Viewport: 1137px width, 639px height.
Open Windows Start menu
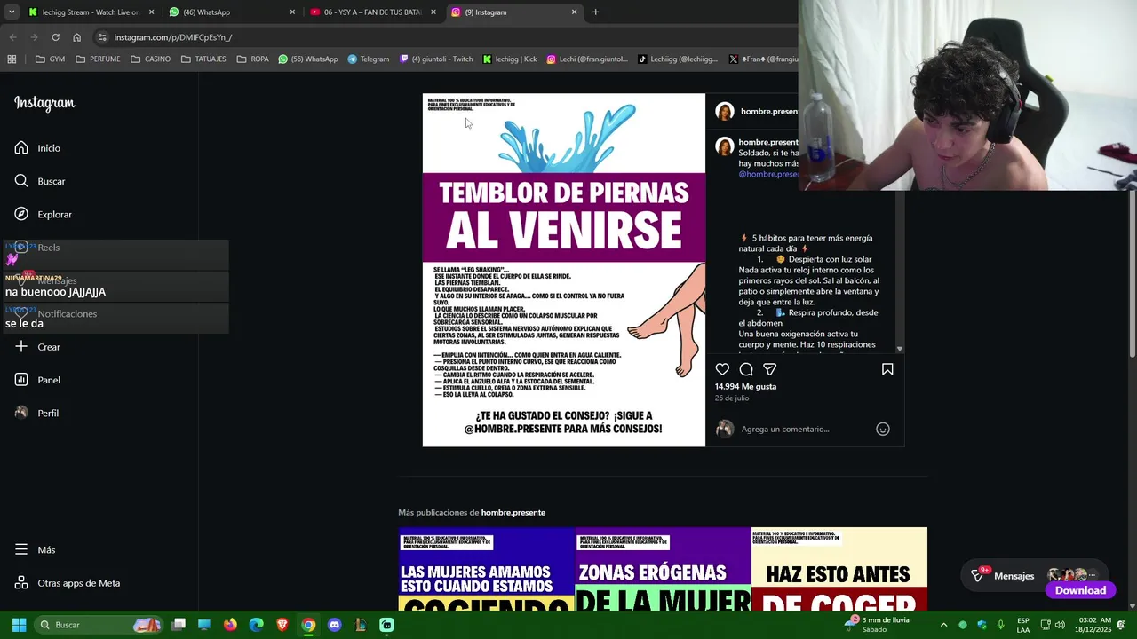(19, 625)
